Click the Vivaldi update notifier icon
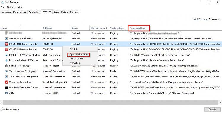This screenshot has width=222, height=114. point(7,82)
